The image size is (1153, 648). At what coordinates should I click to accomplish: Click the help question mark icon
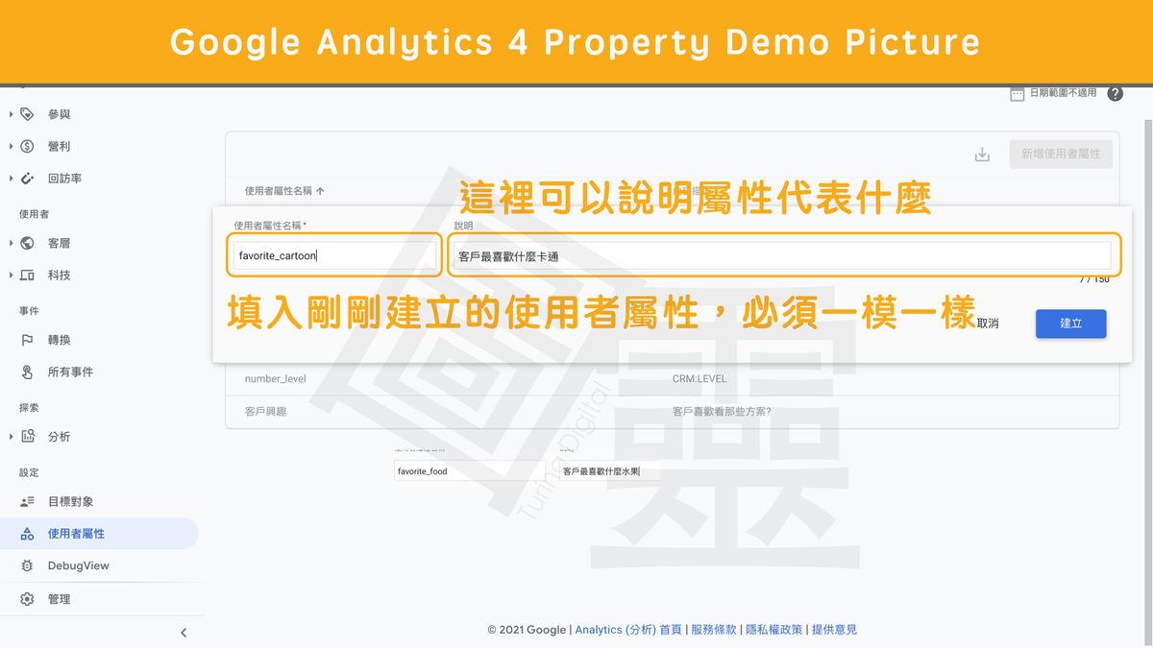point(1115,93)
